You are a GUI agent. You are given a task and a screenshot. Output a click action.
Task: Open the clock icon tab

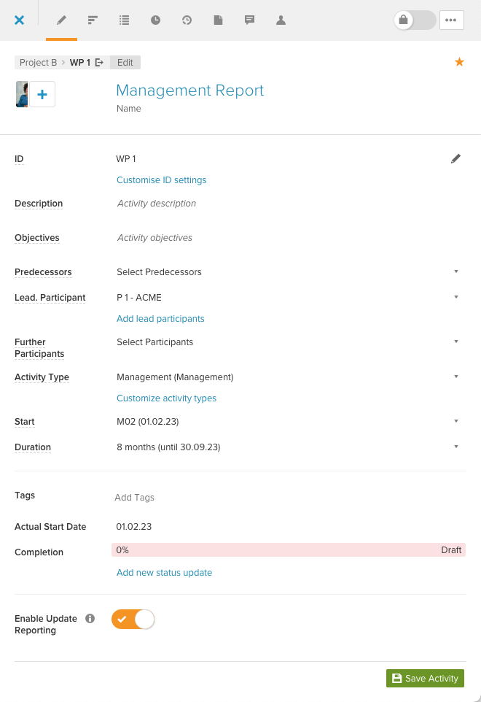click(x=155, y=20)
